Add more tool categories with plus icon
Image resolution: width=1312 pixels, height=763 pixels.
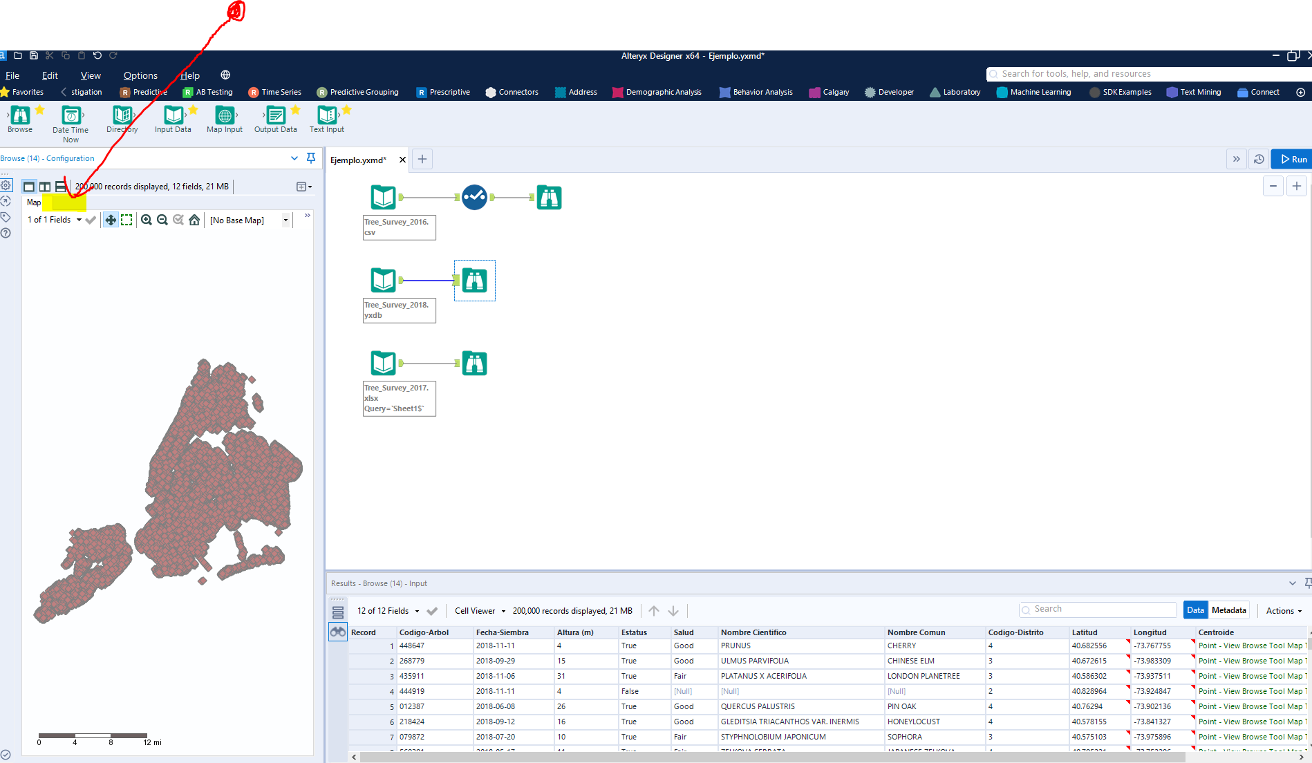pyautogui.click(x=1300, y=92)
